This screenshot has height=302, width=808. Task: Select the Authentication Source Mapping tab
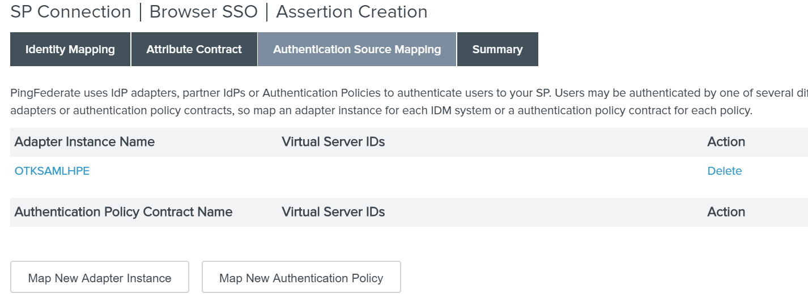click(x=357, y=49)
